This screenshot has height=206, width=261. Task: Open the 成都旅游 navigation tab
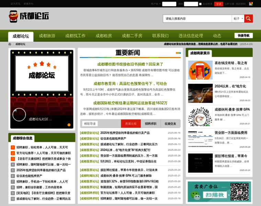click(x=47, y=36)
